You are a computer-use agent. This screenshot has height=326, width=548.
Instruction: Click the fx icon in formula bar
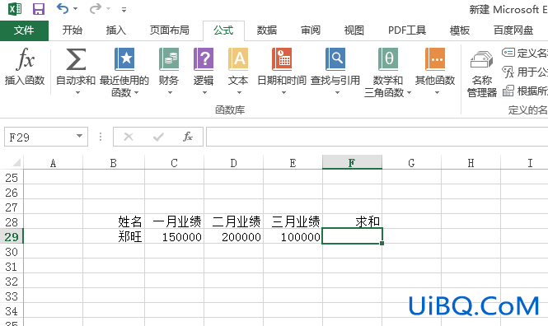coord(188,137)
